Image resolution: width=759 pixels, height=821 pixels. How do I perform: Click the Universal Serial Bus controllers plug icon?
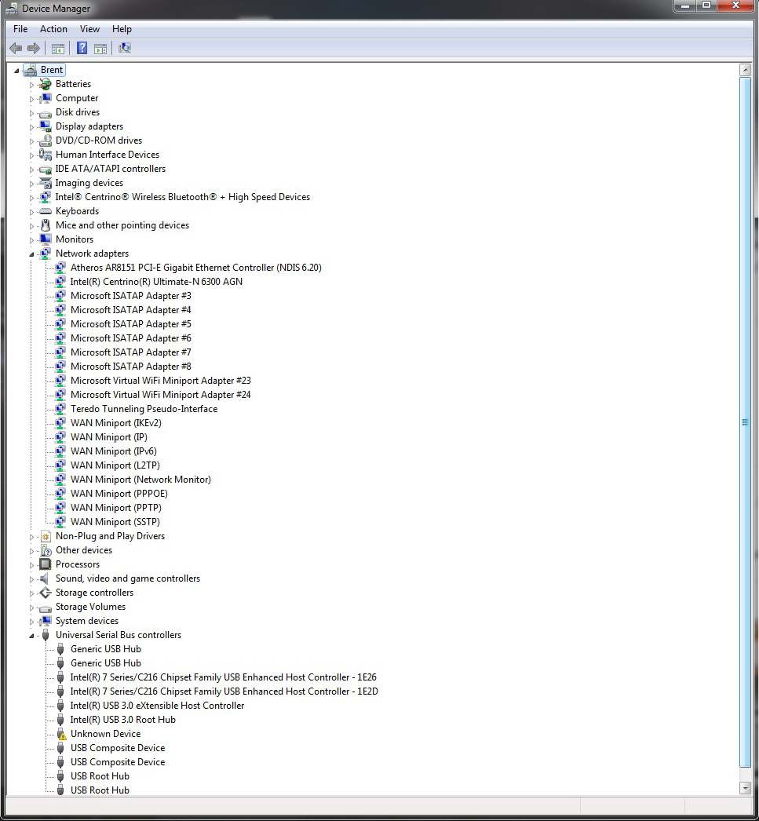(46, 635)
